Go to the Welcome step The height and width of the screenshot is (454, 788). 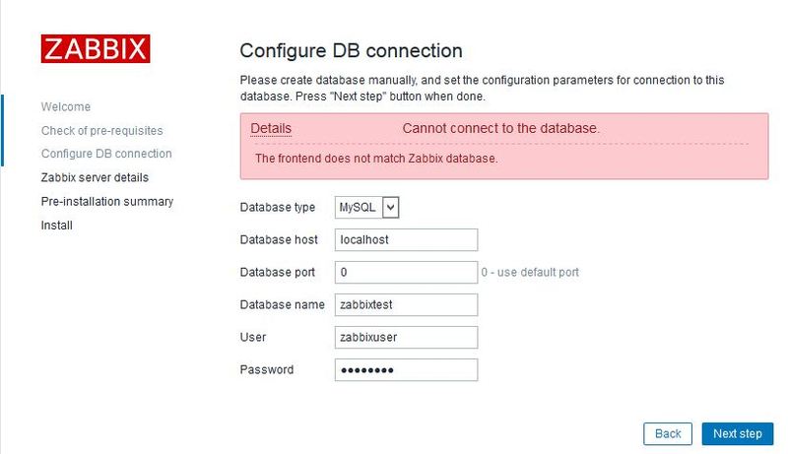point(66,107)
